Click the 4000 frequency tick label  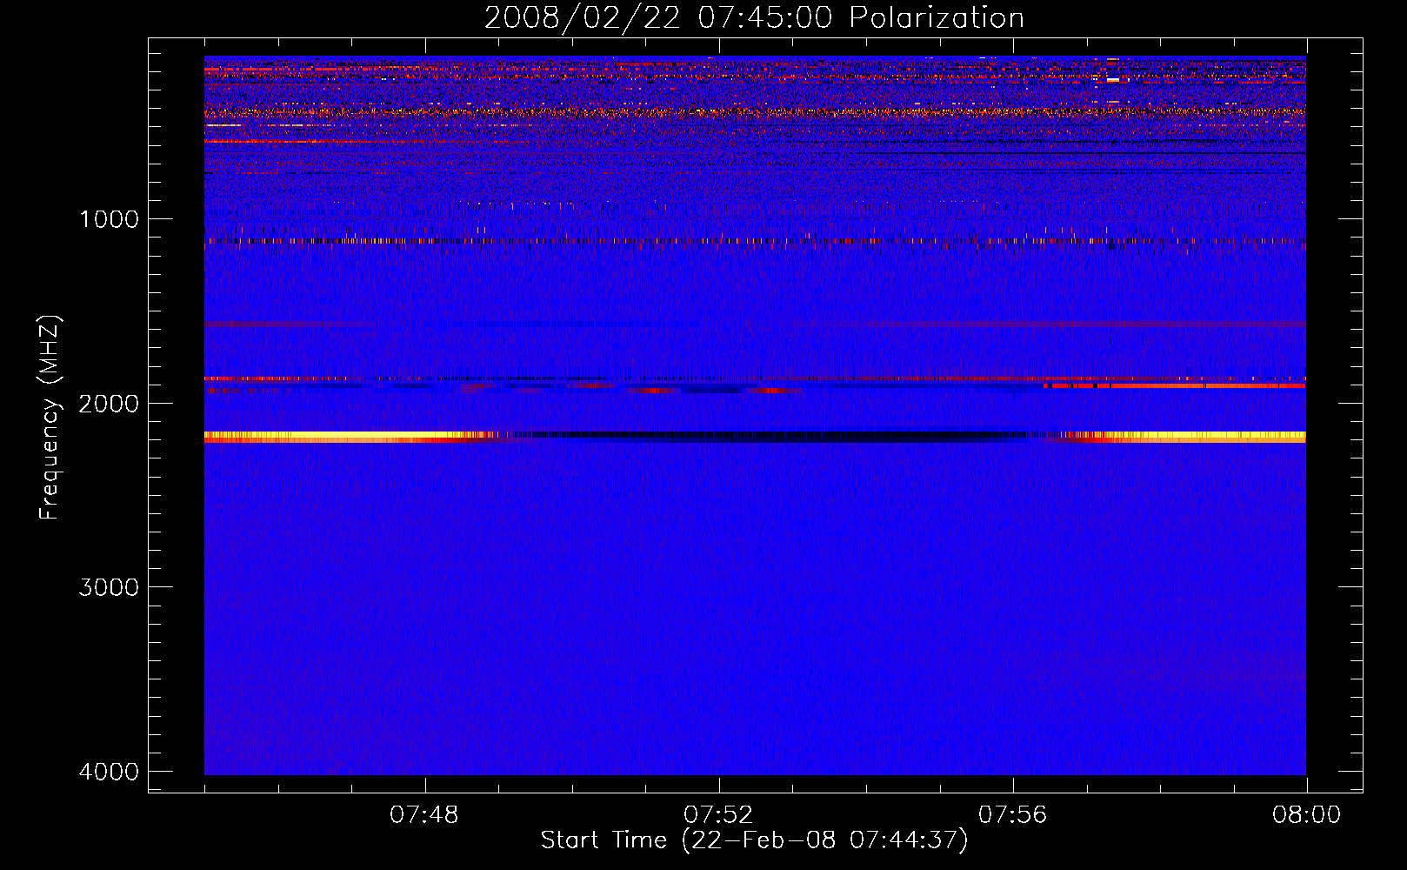coord(109,772)
